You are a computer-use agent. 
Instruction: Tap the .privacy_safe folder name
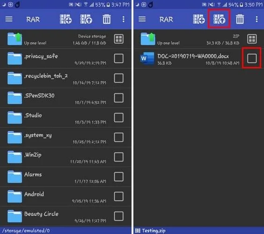(41, 56)
